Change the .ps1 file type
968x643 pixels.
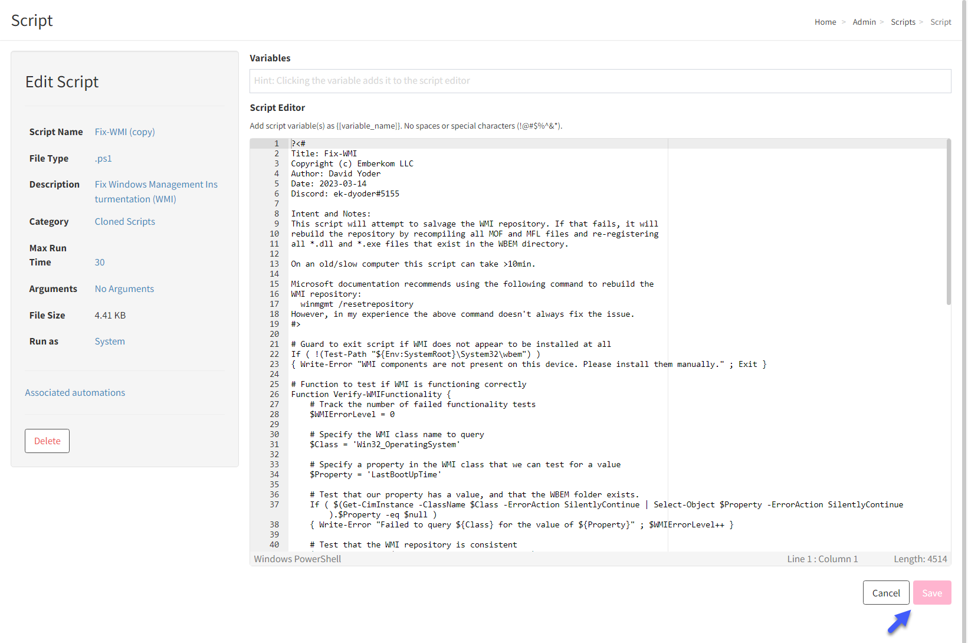click(x=103, y=158)
